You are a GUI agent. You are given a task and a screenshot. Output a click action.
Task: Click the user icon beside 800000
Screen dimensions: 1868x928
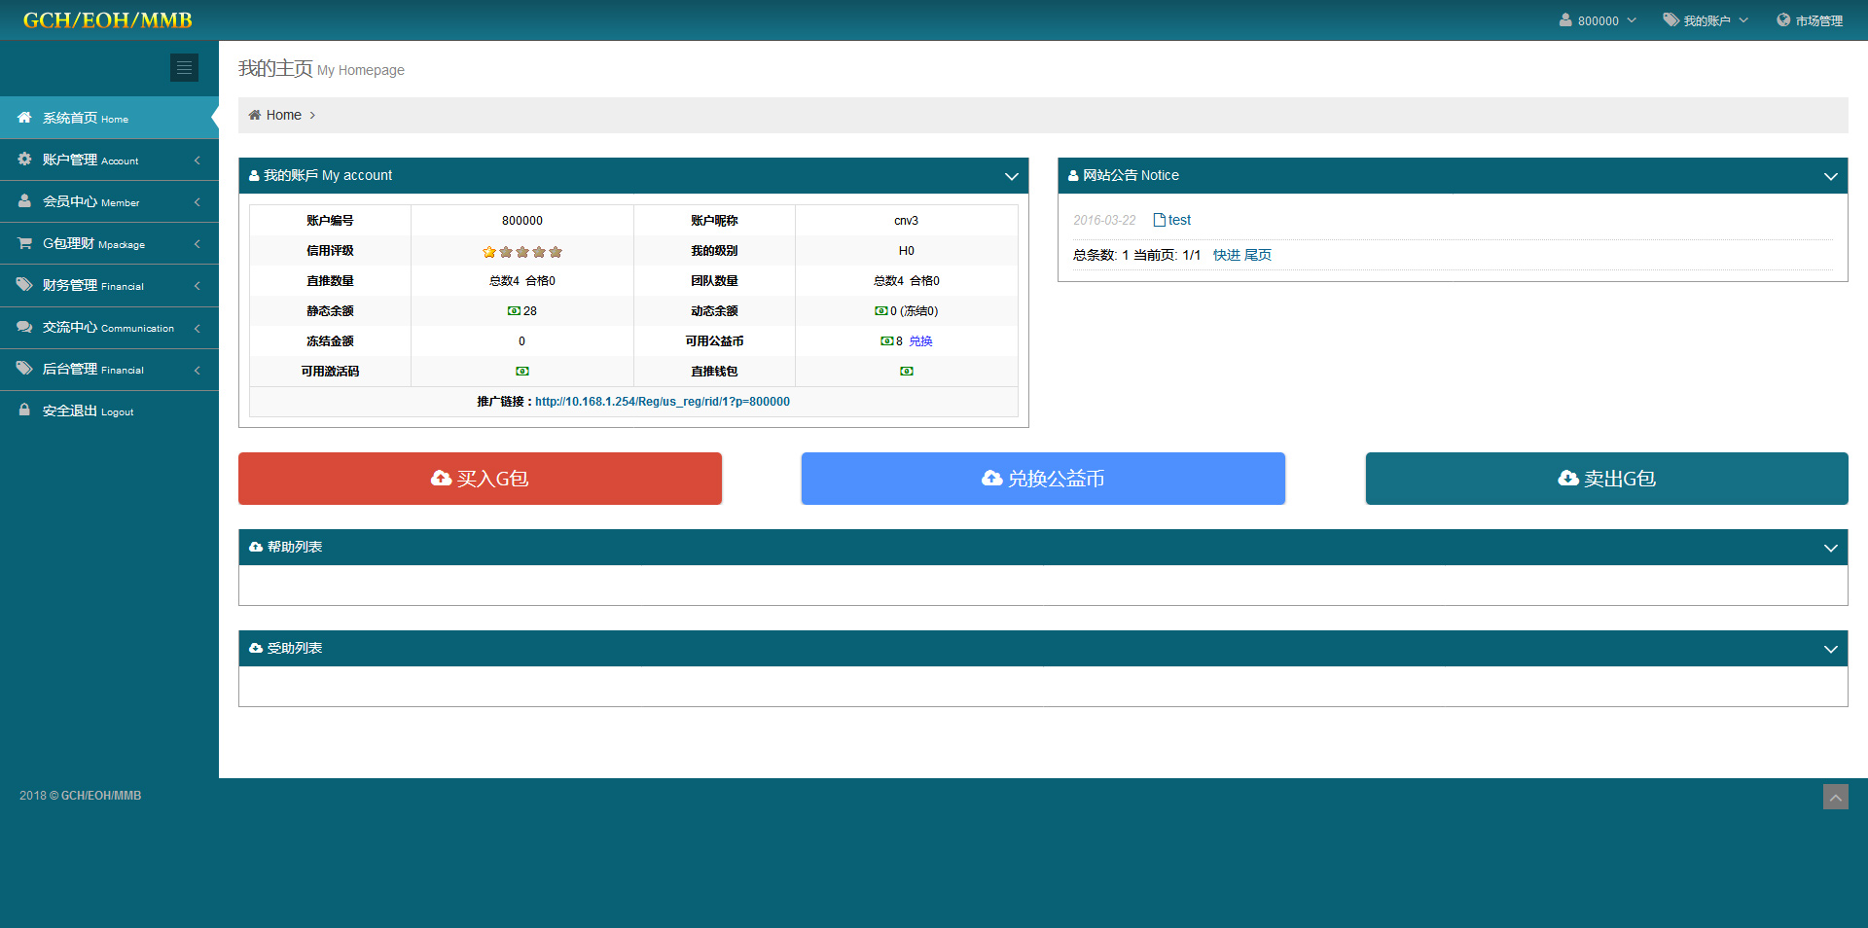1564,20
